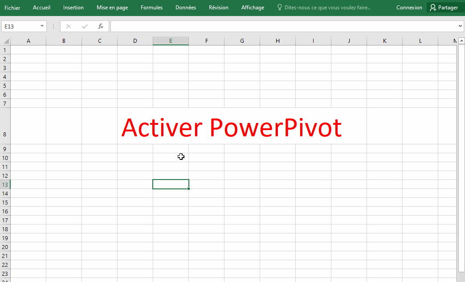The image size is (465, 282).
Task: Switch to the Accueil tab
Action: point(41,8)
